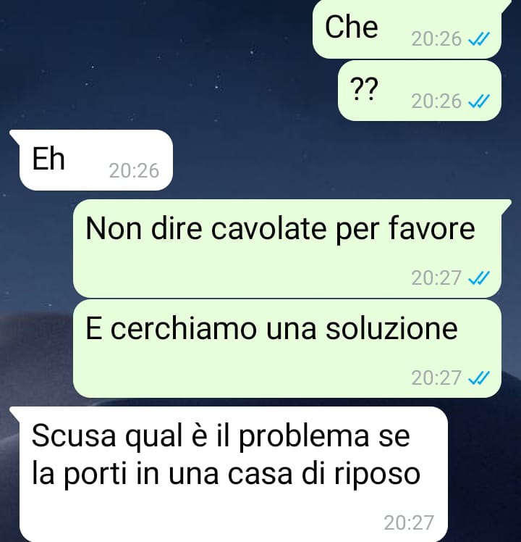Tap the read checkmarks on "Non dire cavolate per favore"
The width and height of the screenshot is (521, 542).
coord(479,278)
